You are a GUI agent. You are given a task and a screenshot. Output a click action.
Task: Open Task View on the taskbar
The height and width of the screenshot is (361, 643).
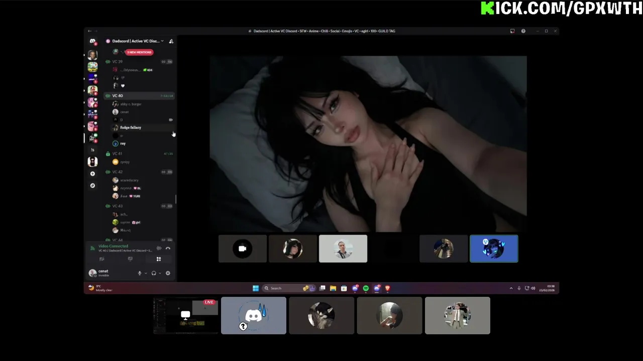coord(323,288)
